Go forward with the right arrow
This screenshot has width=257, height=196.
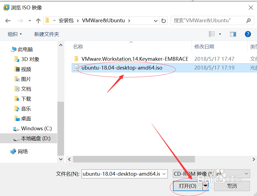click(x=20, y=21)
